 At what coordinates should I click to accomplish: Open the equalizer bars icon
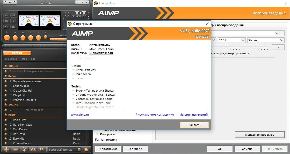pyautogui.click(x=13, y=27)
